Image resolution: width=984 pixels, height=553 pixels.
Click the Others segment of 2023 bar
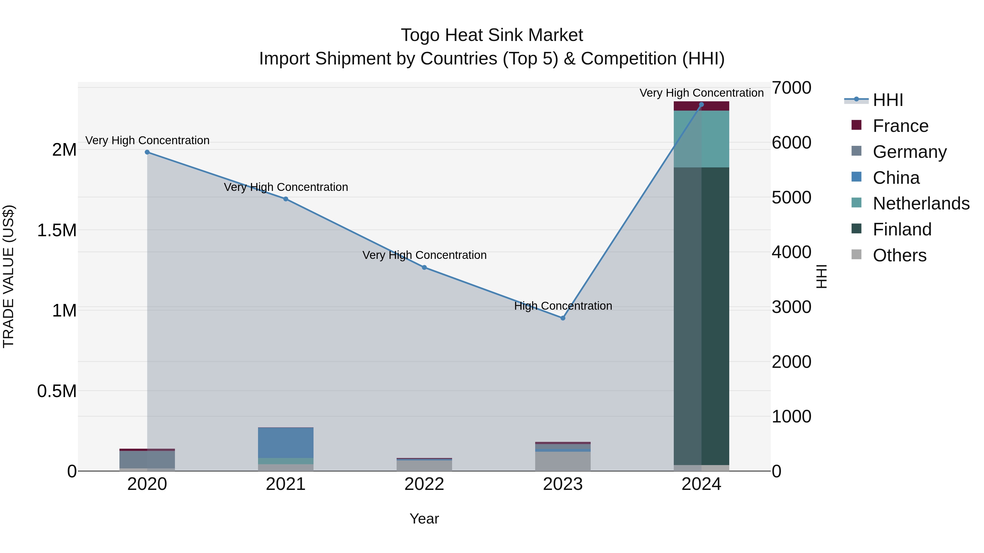click(x=563, y=462)
